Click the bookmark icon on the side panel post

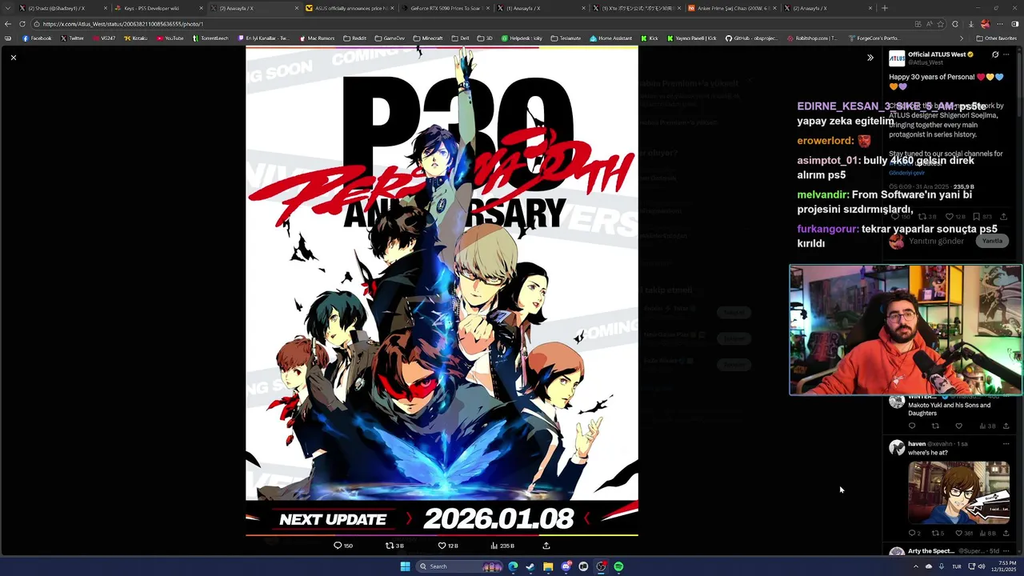click(x=976, y=216)
